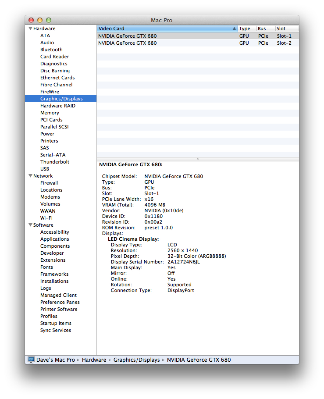Click Hardware in the path bar
This screenshot has height=399, width=324.
[x=94, y=360]
